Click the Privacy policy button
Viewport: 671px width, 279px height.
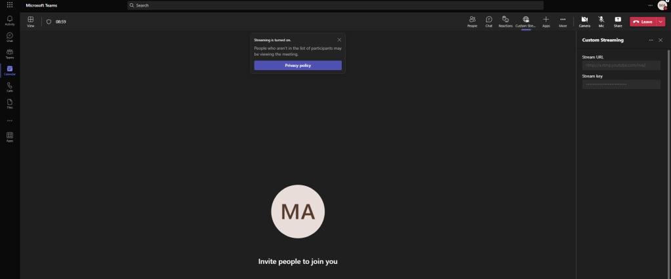[298, 65]
